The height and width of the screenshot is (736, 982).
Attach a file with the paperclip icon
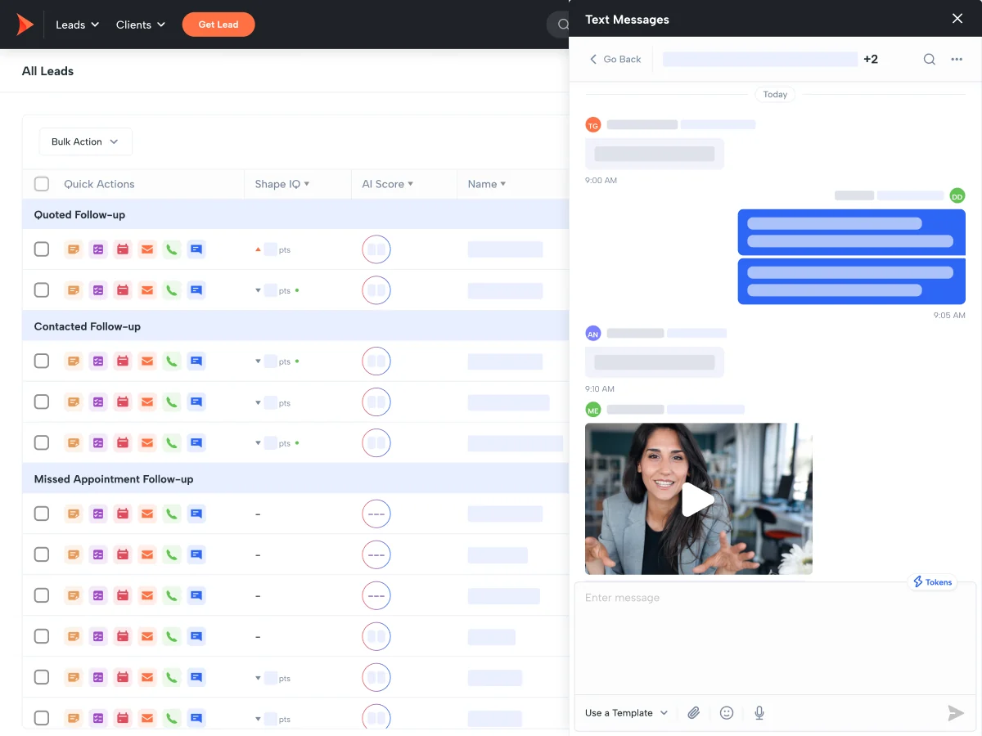[x=694, y=713]
